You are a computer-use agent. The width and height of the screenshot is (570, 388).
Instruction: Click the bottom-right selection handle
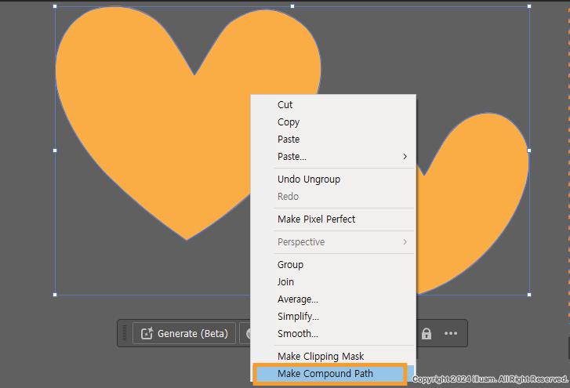coord(529,295)
